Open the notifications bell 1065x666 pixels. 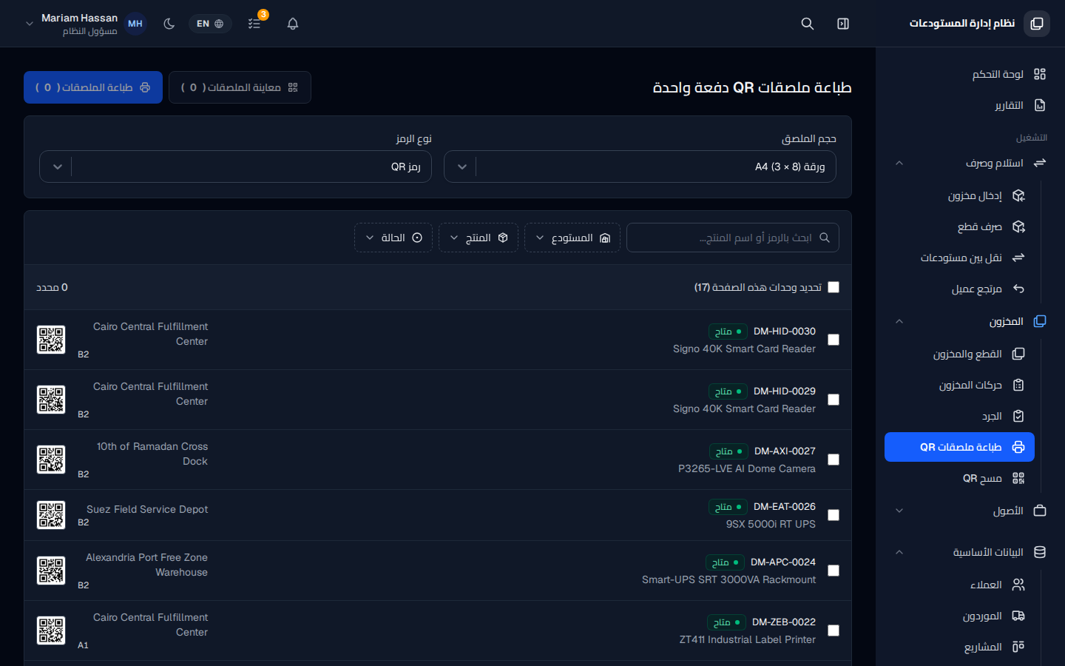click(x=293, y=24)
